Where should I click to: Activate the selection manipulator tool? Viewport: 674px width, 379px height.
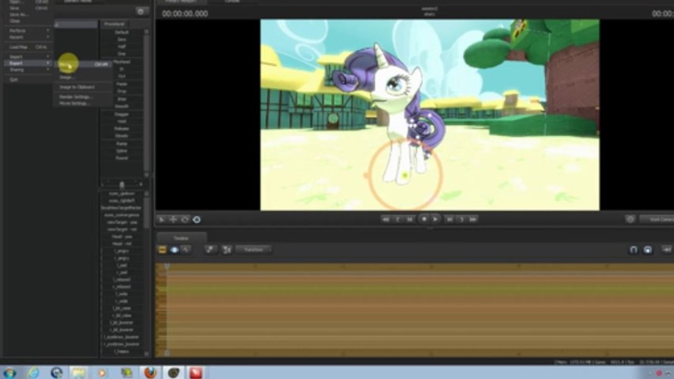(162, 220)
